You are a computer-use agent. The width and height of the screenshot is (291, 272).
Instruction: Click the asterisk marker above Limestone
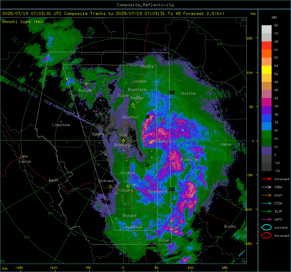coord(61,122)
